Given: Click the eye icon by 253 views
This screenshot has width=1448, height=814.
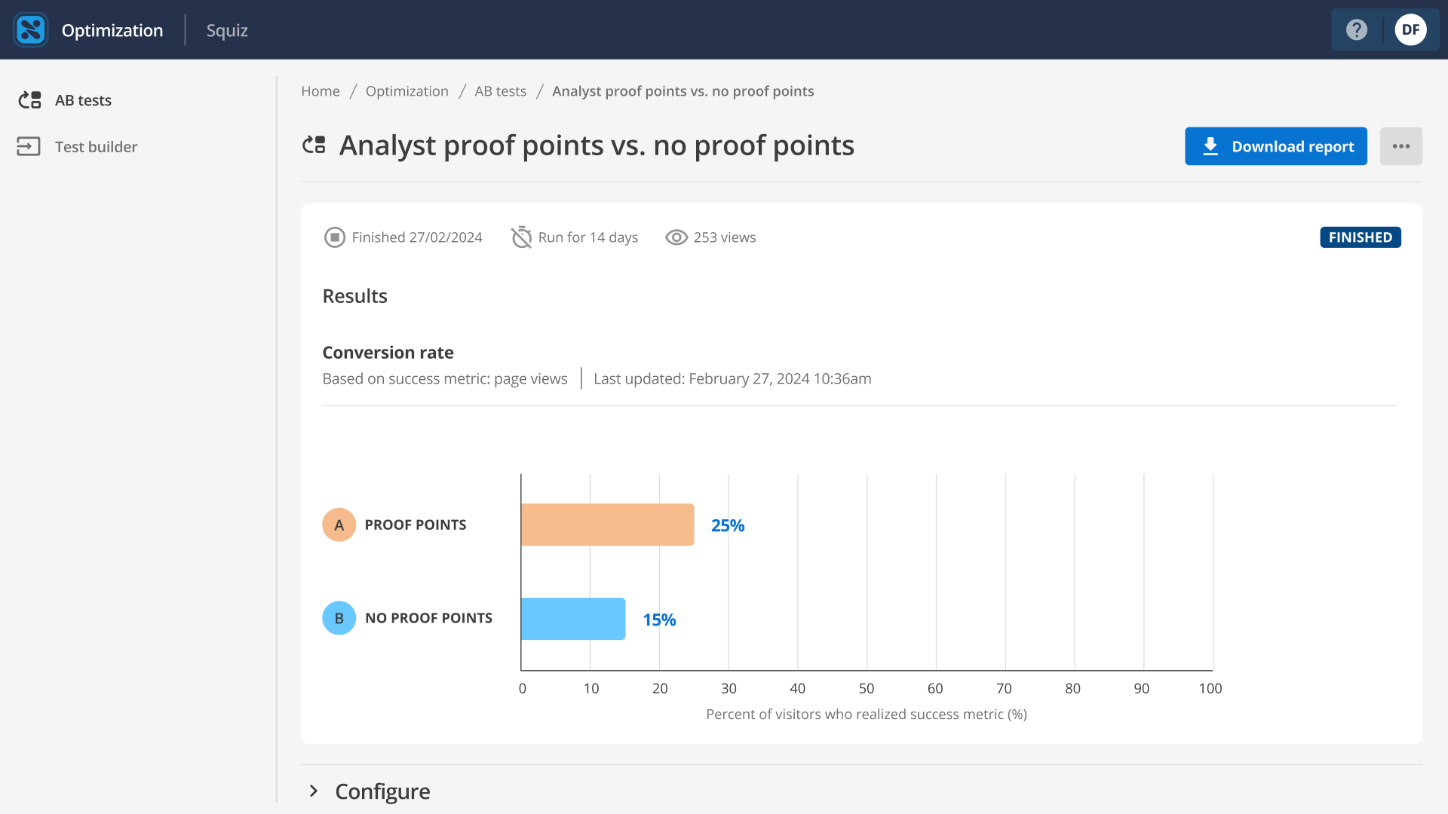Looking at the screenshot, I should (676, 237).
